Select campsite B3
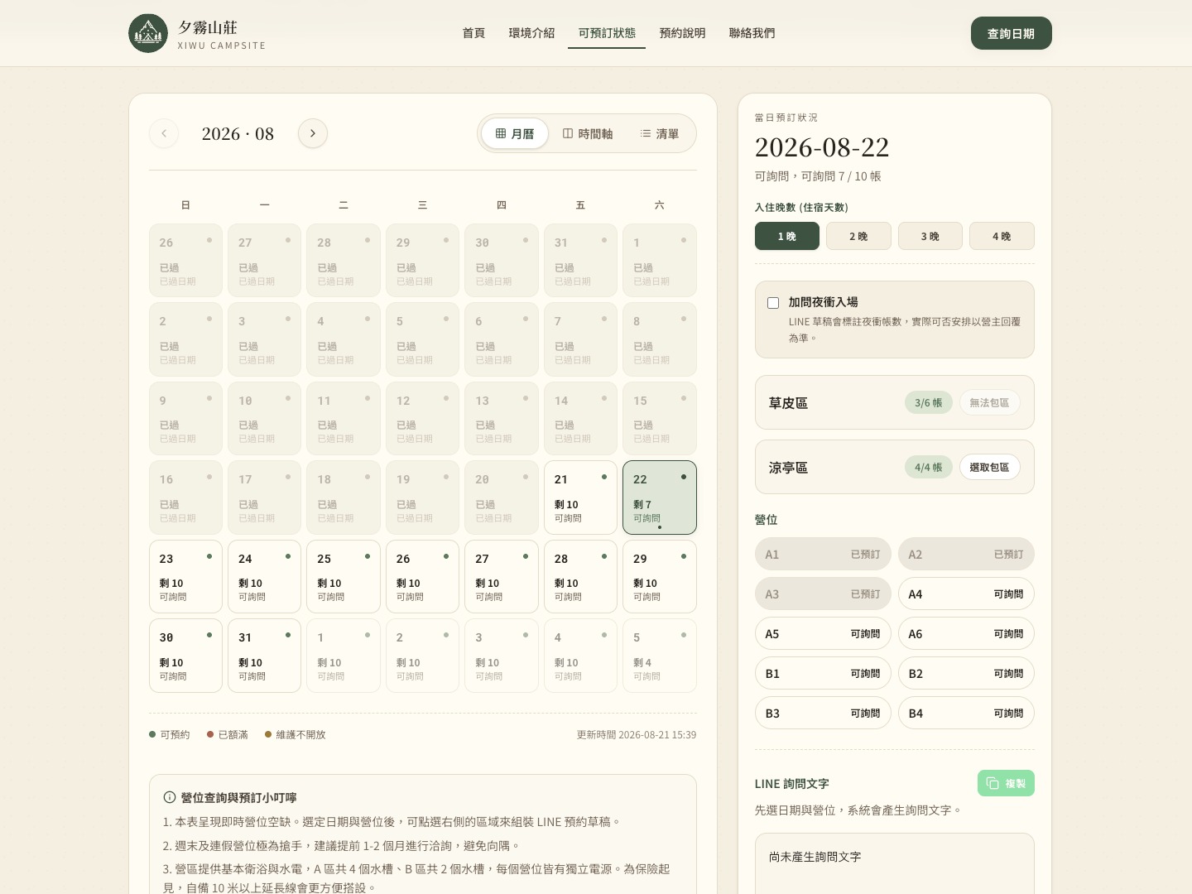Viewport: 1192px width, 894px height. tap(823, 713)
